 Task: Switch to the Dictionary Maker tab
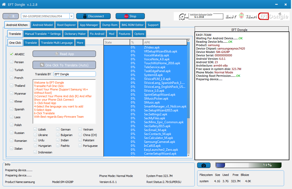[x=75, y=34]
